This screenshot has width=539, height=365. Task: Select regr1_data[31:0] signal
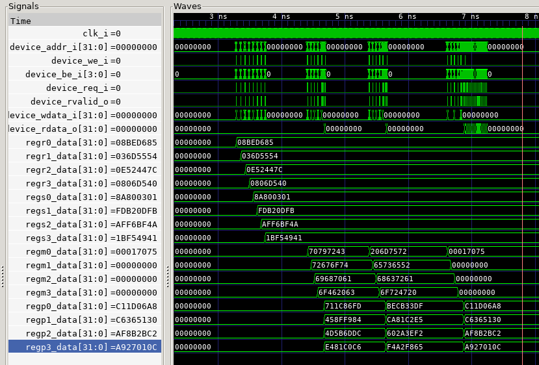tap(85, 157)
